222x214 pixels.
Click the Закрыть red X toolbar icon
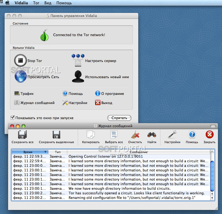tap(210, 134)
